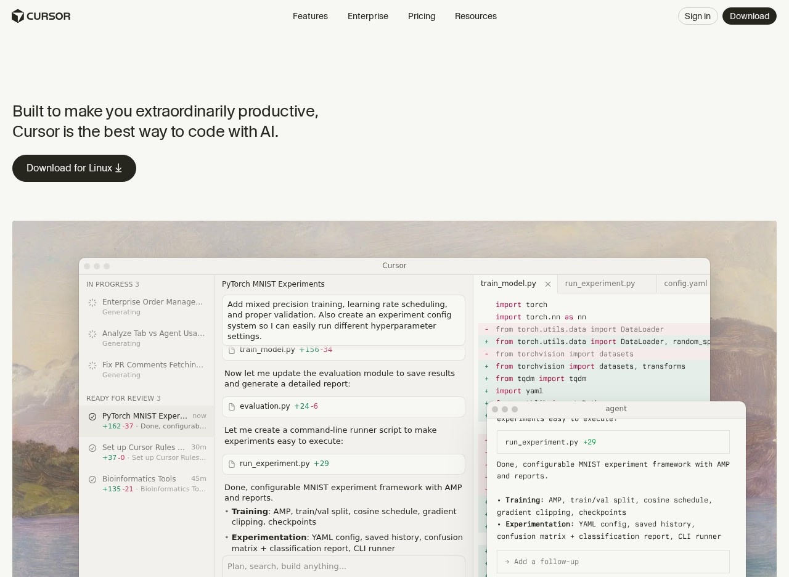Focus the 'Plan, search, build anything' input
Viewport: 789px width, 577px height.
[x=343, y=566]
